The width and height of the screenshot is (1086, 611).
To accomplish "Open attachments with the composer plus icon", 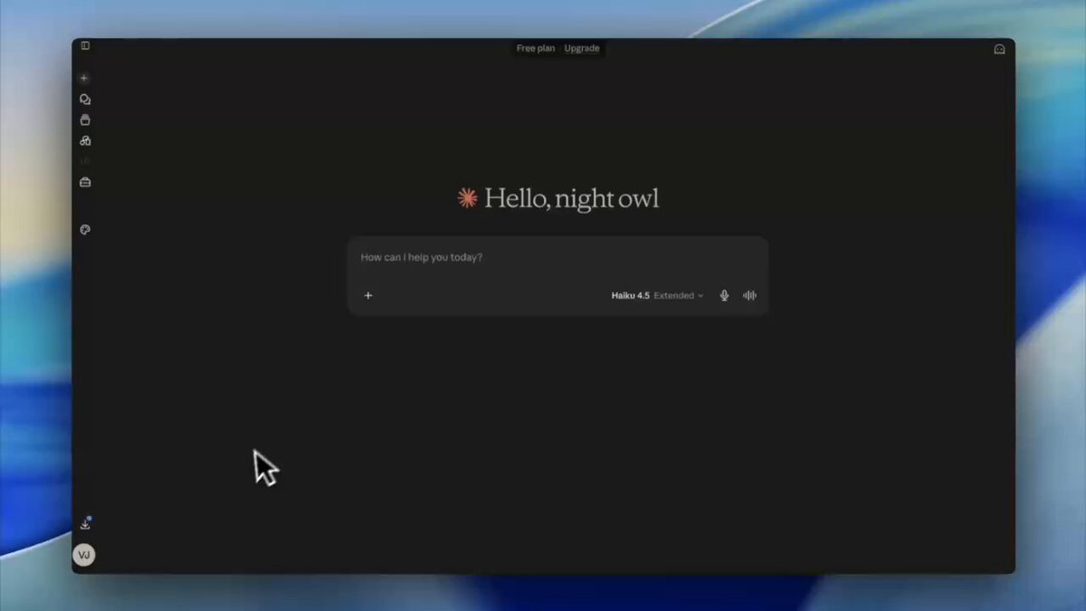I will point(368,295).
